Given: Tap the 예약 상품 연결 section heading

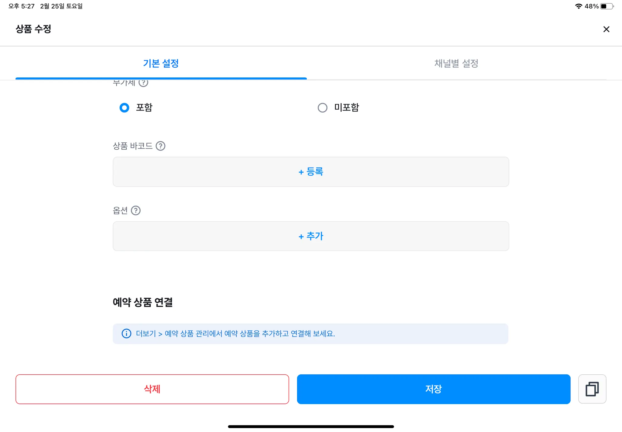Looking at the screenshot, I should (x=142, y=302).
